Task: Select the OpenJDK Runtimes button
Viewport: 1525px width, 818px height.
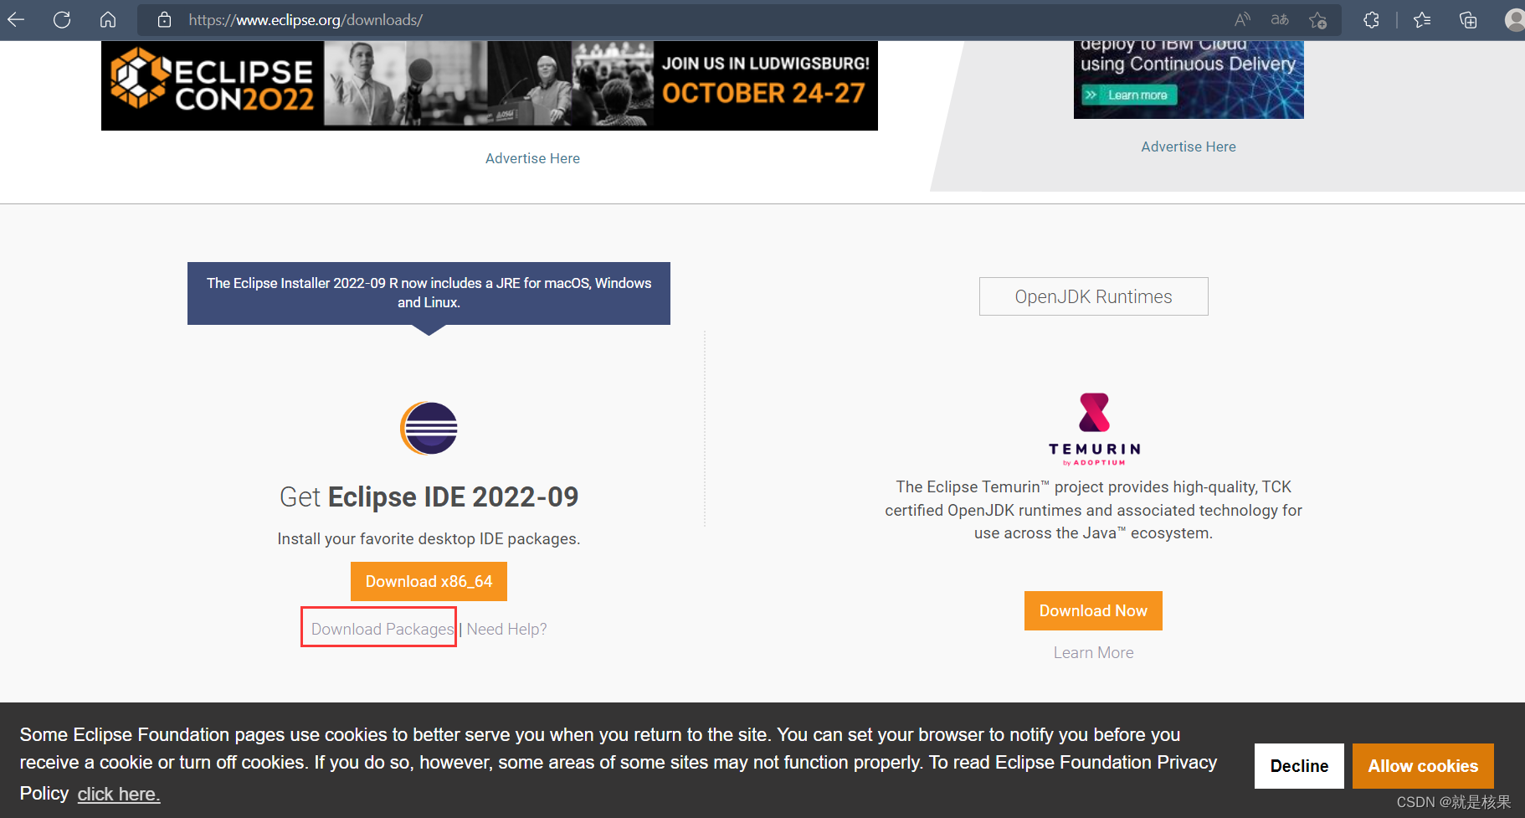Action: 1093,296
